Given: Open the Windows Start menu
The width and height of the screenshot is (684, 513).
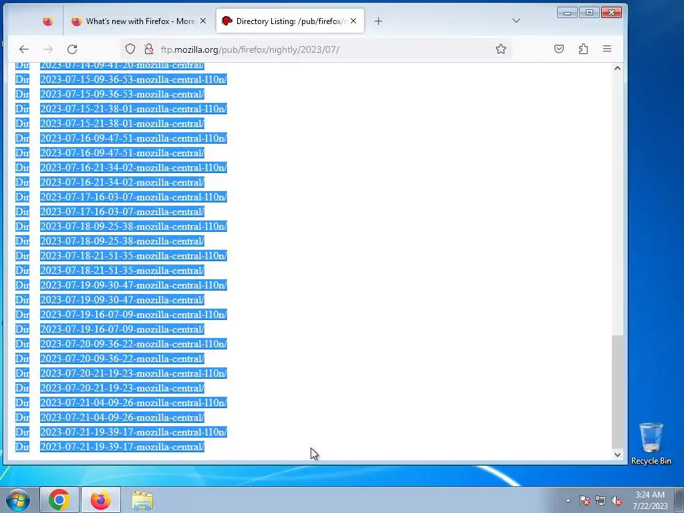Looking at the screenshot, I should tap(18, 500).
